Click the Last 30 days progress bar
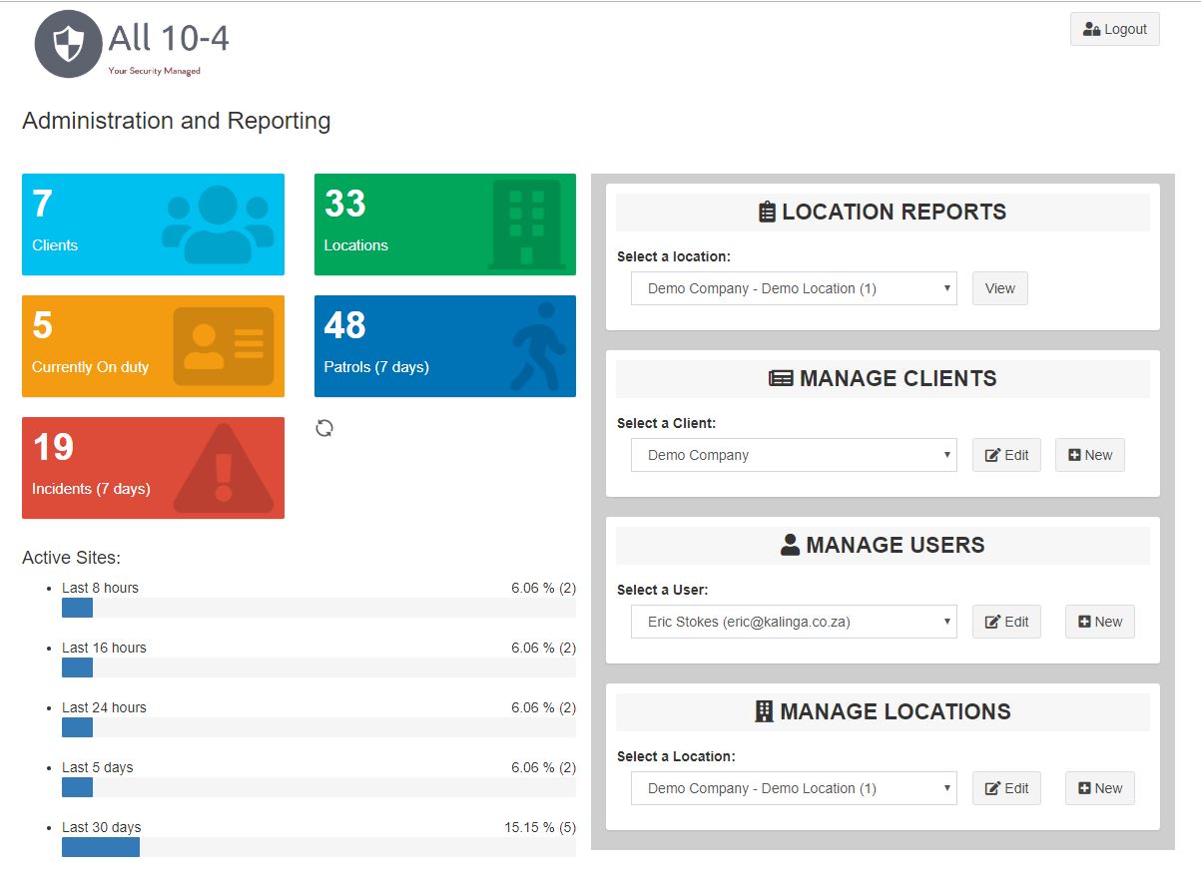 click(318, 847)
